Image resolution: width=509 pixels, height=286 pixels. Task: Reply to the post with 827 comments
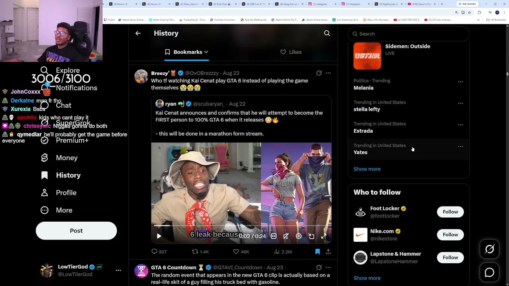[x=159, y=251]
